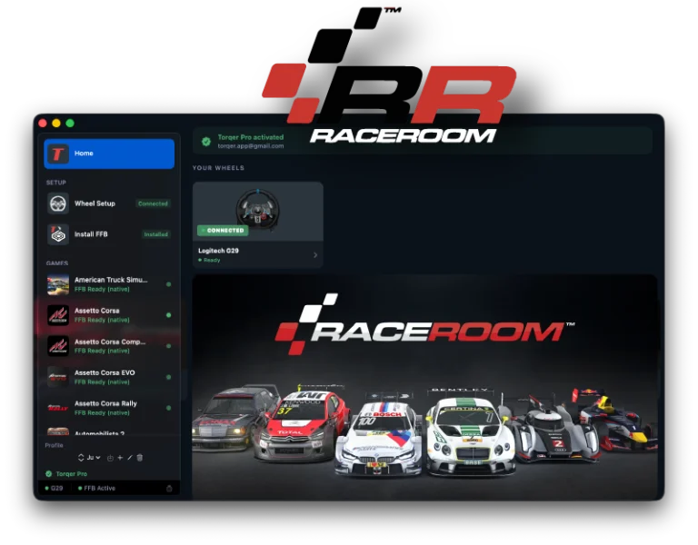Click the Assetto Corsa game icon

58,315
